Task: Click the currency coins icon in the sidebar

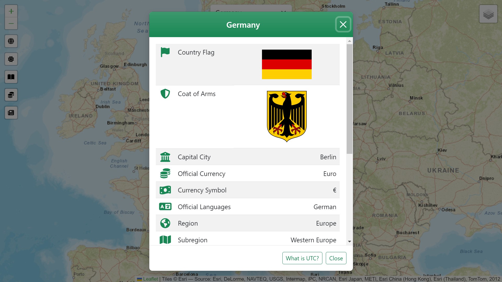Action: [x=11, y=95]
